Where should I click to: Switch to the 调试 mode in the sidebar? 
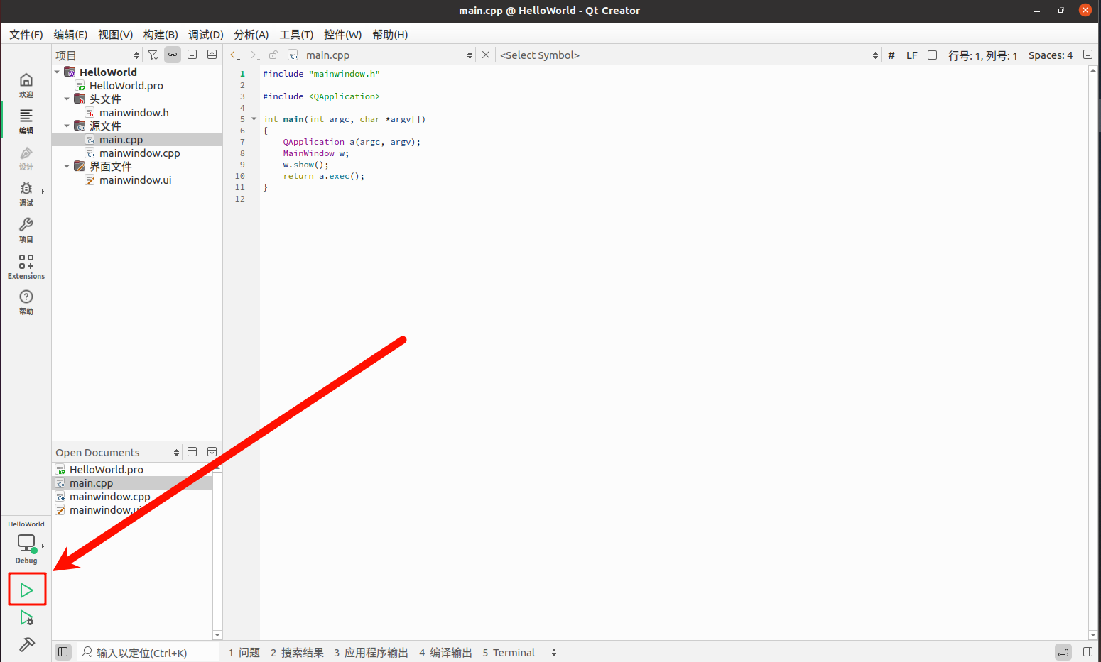pyautogui.click(x=26, y=194)
